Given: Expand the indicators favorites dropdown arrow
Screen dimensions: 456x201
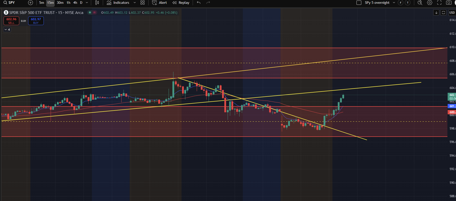Looking at the screenshot, I should pos(135,3).
